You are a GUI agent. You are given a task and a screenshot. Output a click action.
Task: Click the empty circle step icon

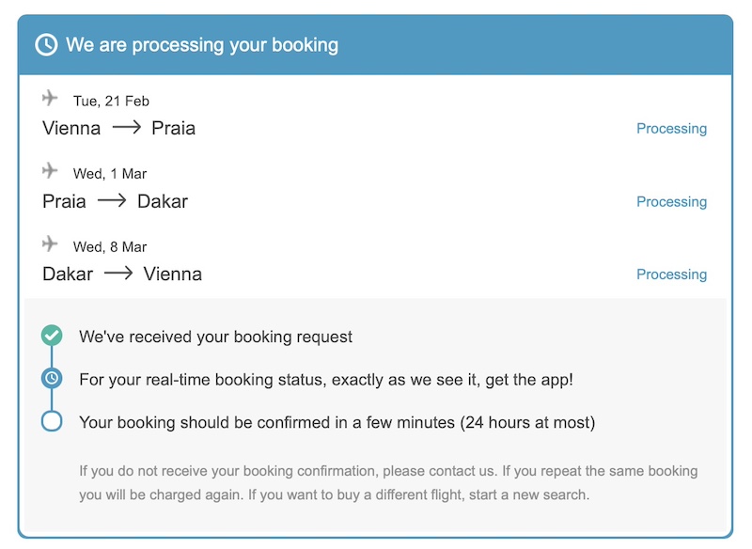click(52, 421)
